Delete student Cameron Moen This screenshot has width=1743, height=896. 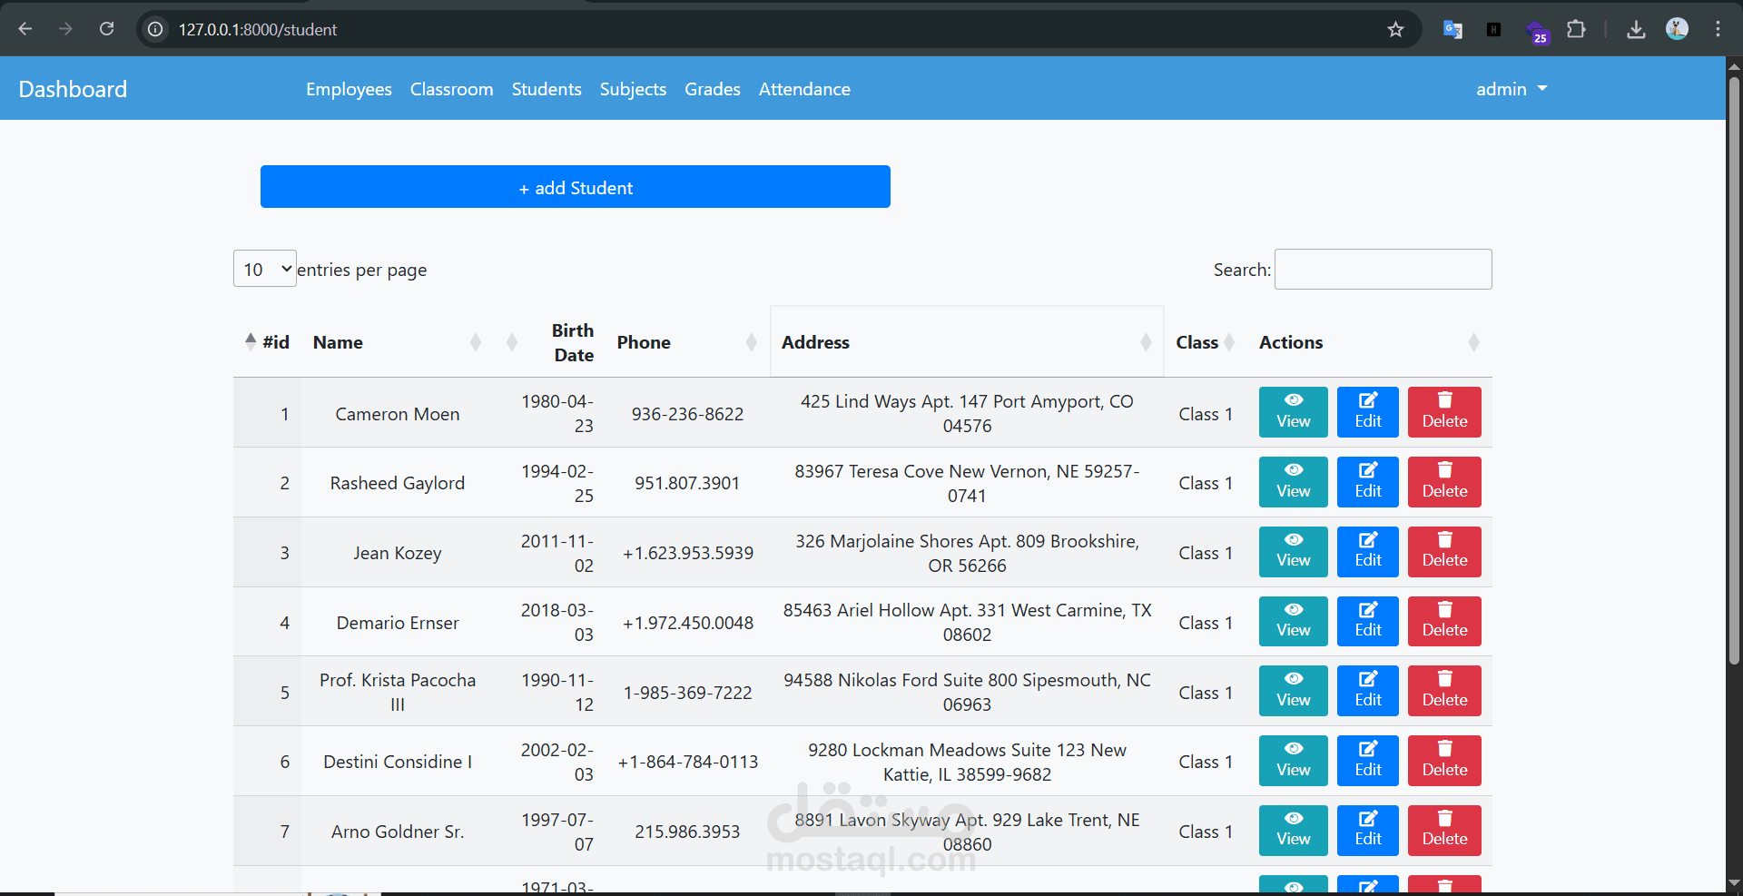pyautogui.click(x=1444, y=412)
